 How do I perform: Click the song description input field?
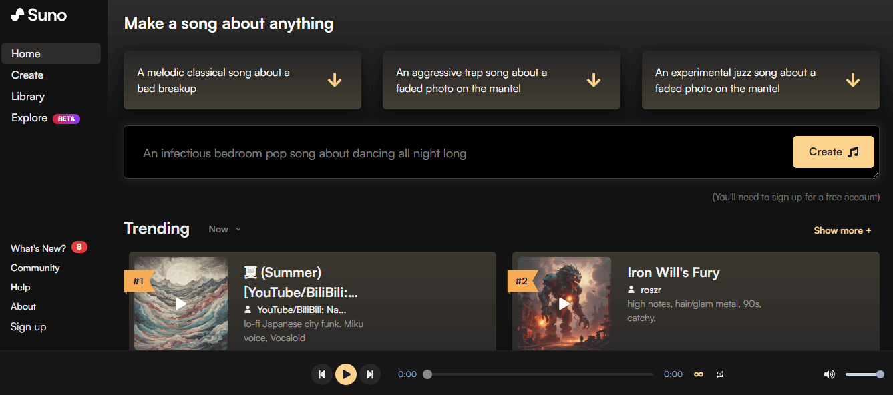click(454, 153)
